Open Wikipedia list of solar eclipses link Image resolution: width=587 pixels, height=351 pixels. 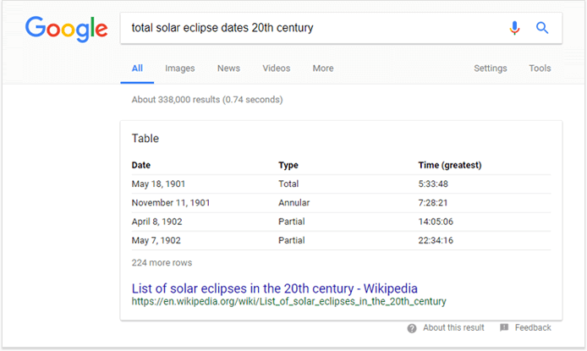coord(274,288)
